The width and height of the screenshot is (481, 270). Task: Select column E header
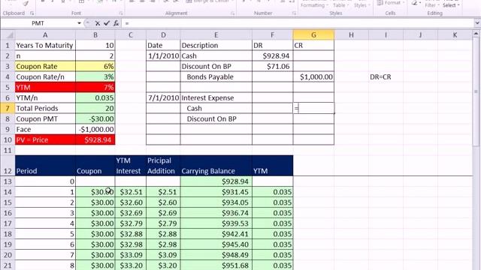tap(216, 35)
